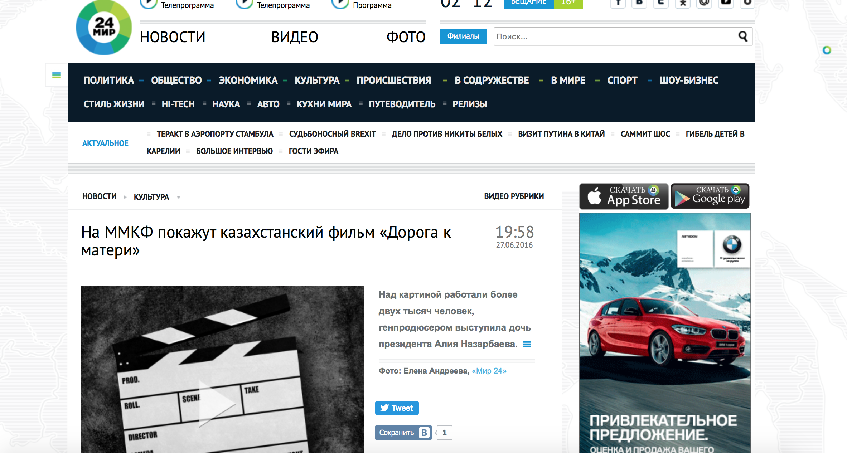The height and width of the screenshot is (453, 847).
Task: Click the Филиалы button
Action: tap(463, 36)
